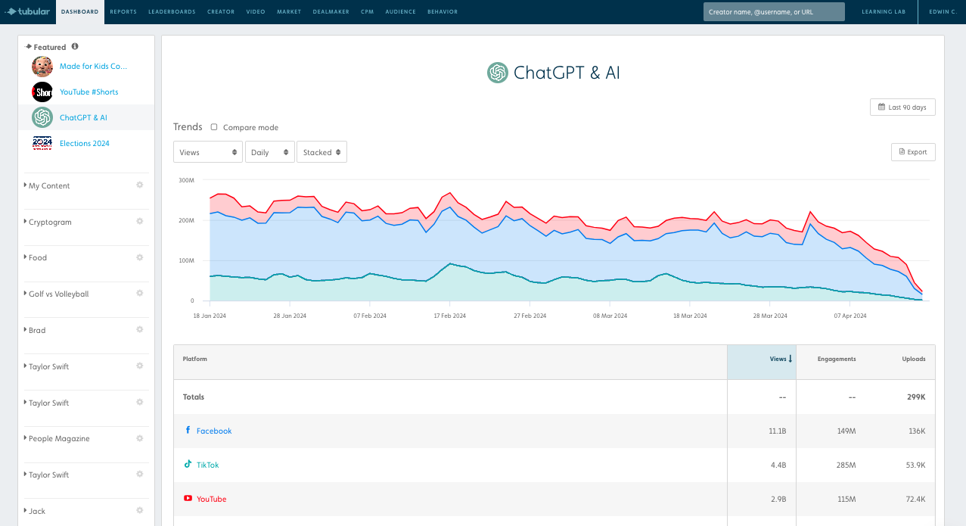Click the Featured info icon
The width and height of the screenshot is (966, 526).
point(75,46)
